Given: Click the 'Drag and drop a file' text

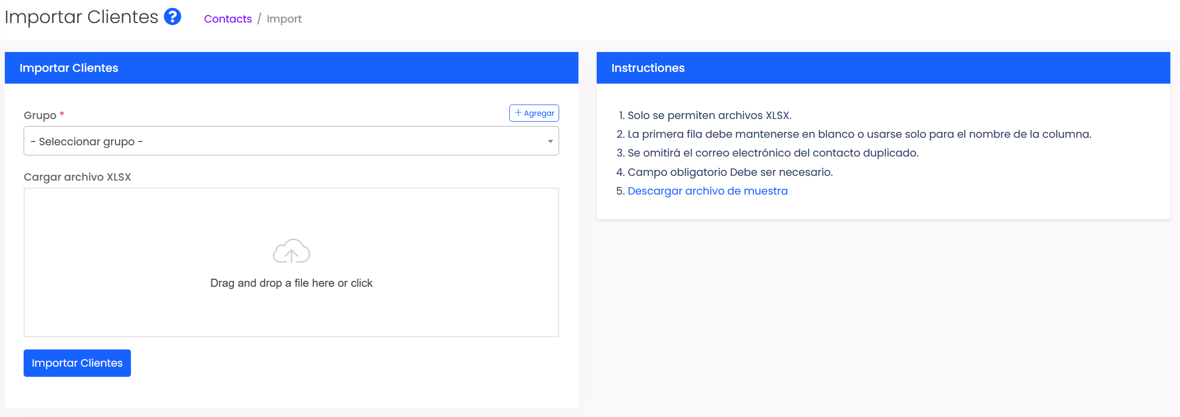Looking at the screenshot, I should click(x=291, y=283).
